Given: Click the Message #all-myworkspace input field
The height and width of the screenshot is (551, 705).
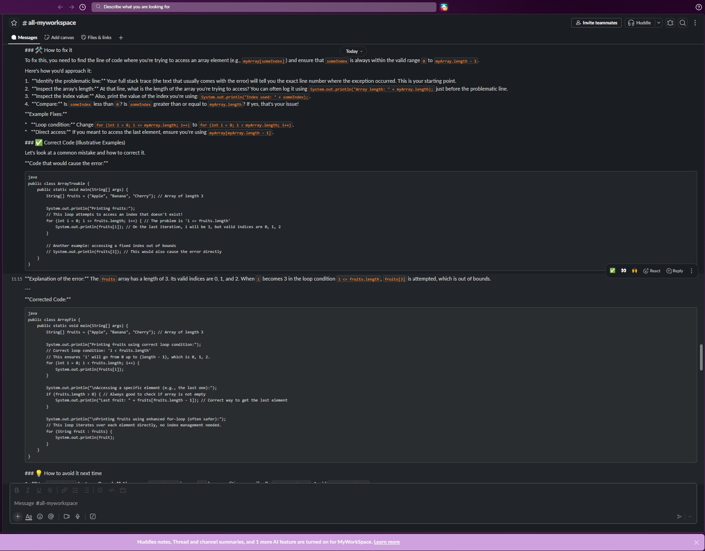Looking at the screenshot, I should (x=353, y=503).
